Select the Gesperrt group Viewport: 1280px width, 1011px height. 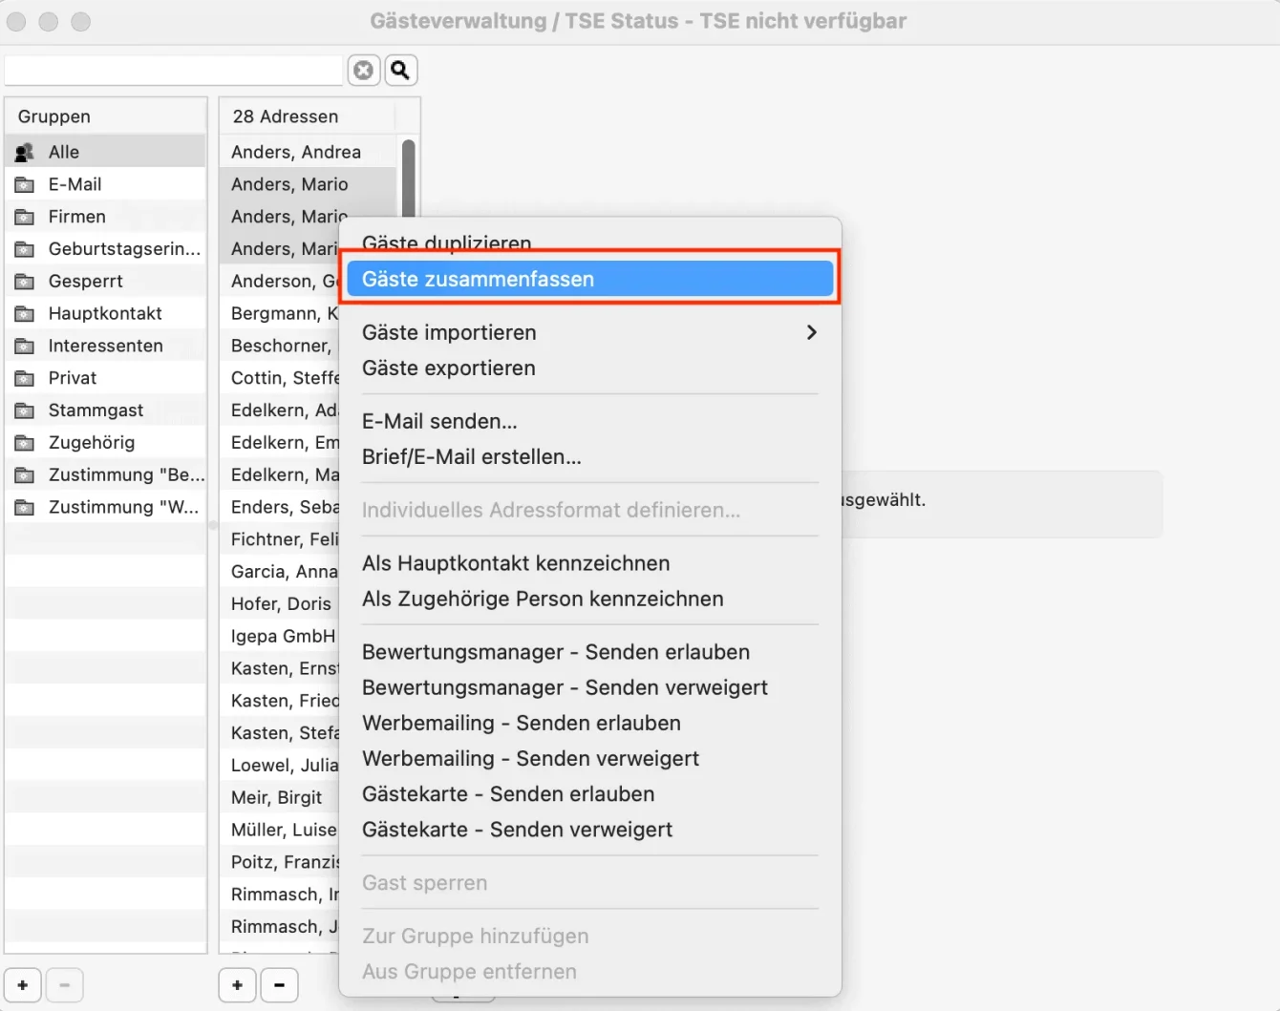coord(106,282)
